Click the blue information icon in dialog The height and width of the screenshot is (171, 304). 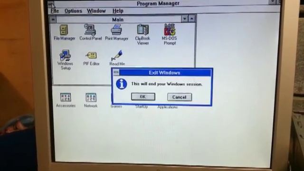coord(122,84)
